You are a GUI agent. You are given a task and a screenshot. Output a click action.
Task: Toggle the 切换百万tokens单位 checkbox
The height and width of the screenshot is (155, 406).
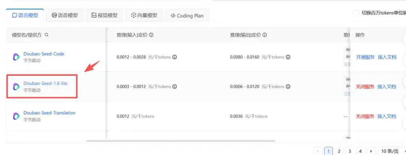coord(356,13)
